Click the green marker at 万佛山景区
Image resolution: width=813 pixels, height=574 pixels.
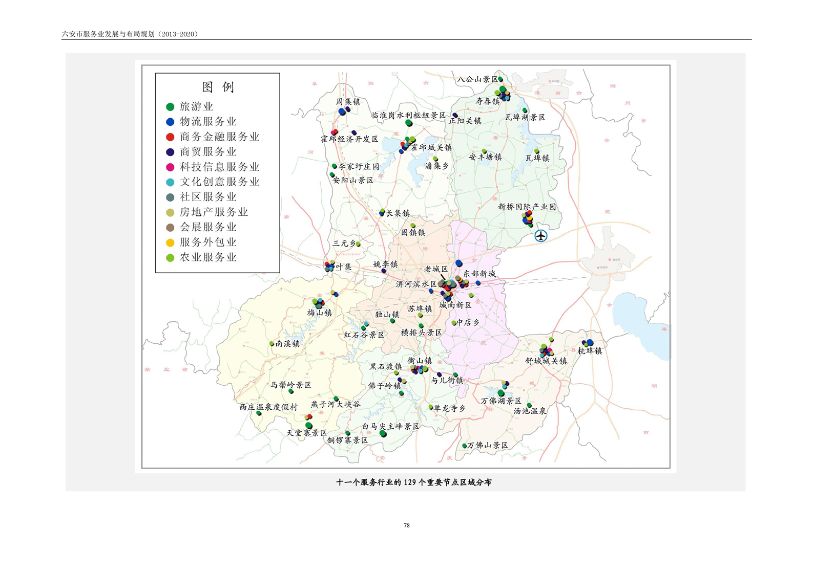(x=464, y=446)
